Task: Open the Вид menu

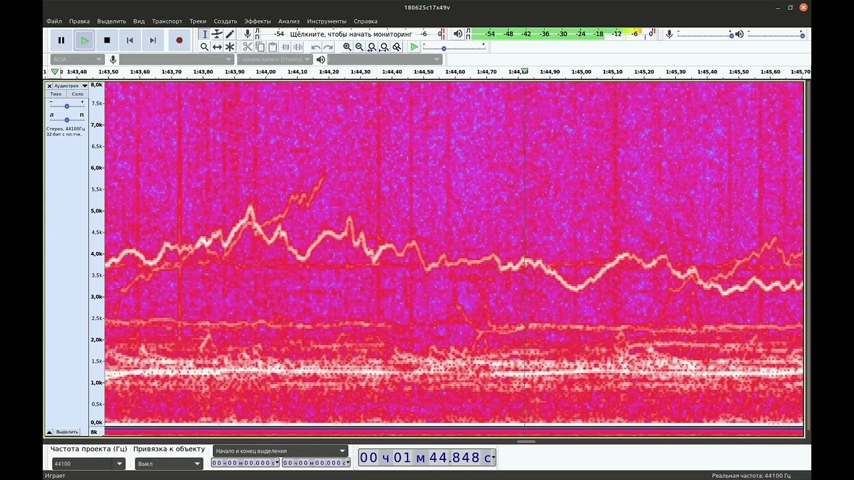Action: pos(139,21)
